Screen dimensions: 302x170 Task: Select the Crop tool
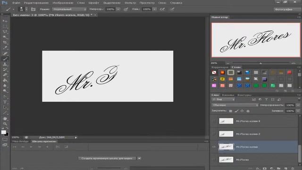tap(5, 42)
